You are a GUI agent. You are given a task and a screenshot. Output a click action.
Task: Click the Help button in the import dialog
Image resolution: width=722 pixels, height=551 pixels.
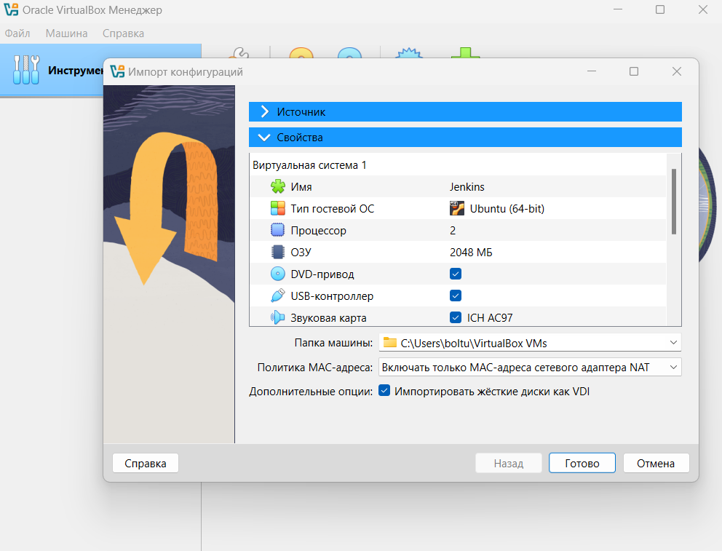pos(146,463)
